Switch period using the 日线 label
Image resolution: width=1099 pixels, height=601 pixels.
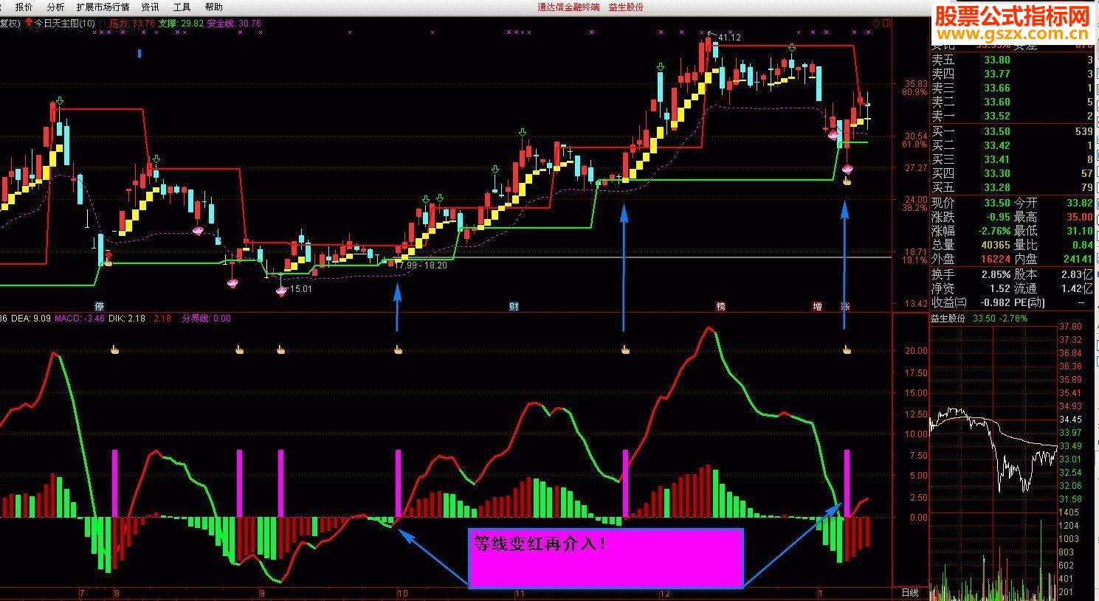click(910, 593)
